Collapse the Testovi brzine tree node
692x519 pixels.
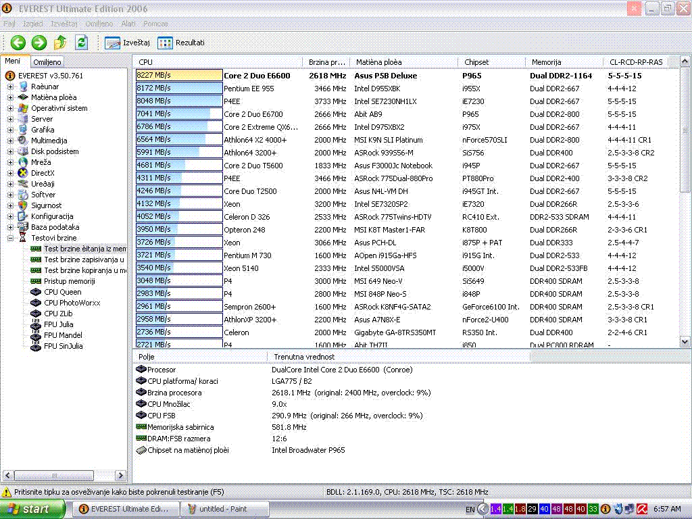10,238
